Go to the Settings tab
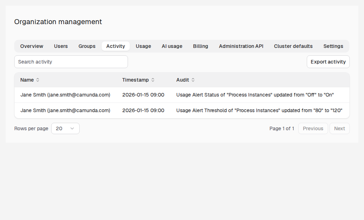 pos(333,46)
